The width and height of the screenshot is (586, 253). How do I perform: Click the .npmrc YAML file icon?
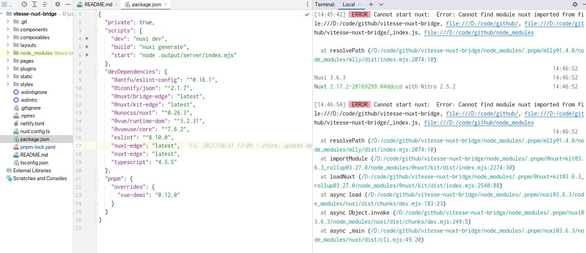click(16, 116)
